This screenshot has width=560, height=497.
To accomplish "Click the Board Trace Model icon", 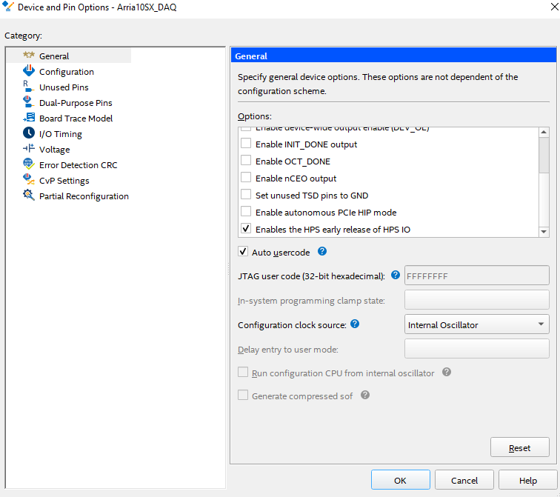I will pos(29,118).
